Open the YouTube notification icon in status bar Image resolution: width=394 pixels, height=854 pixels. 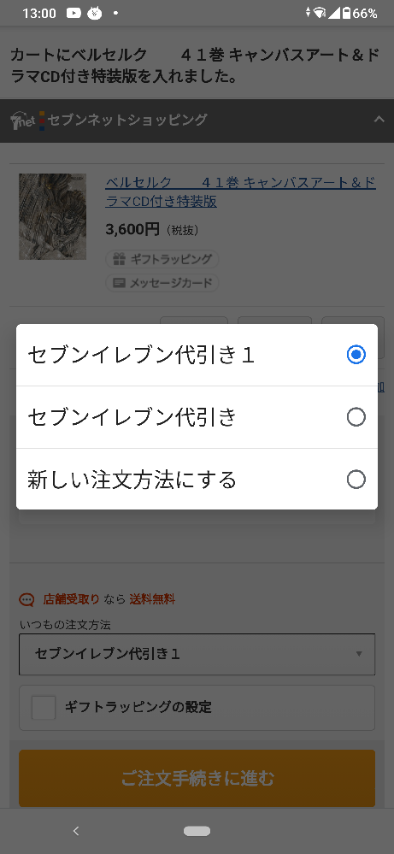point(74,13)
